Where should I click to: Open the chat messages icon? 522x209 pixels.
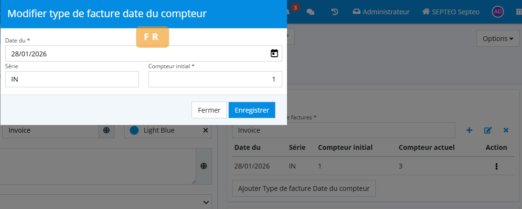pyautogui.click(x=310, y=12)
